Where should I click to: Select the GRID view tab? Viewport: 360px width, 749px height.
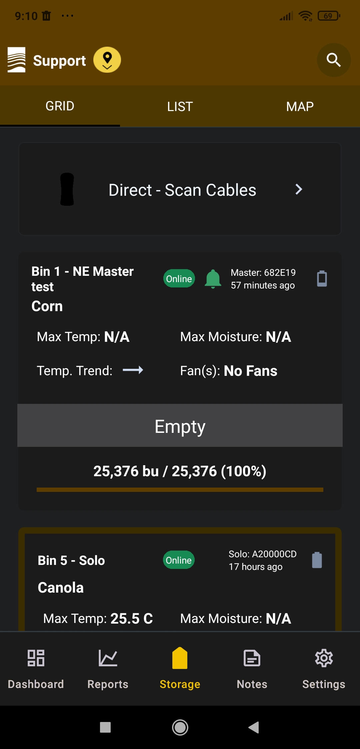tap(60, 106)
